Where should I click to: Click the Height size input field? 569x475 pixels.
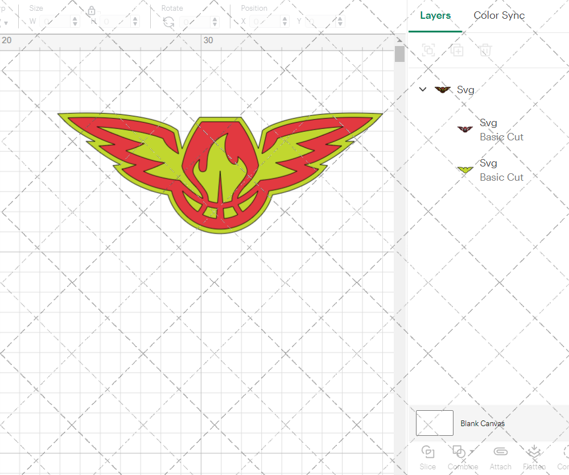(x=116, y=22)
